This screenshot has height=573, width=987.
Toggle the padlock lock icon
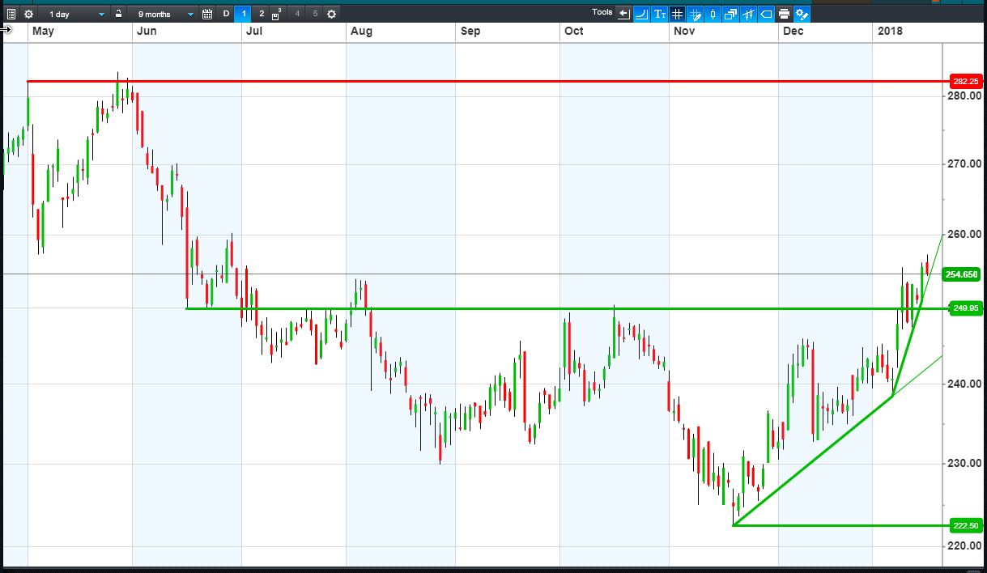[x=118, y=14]
